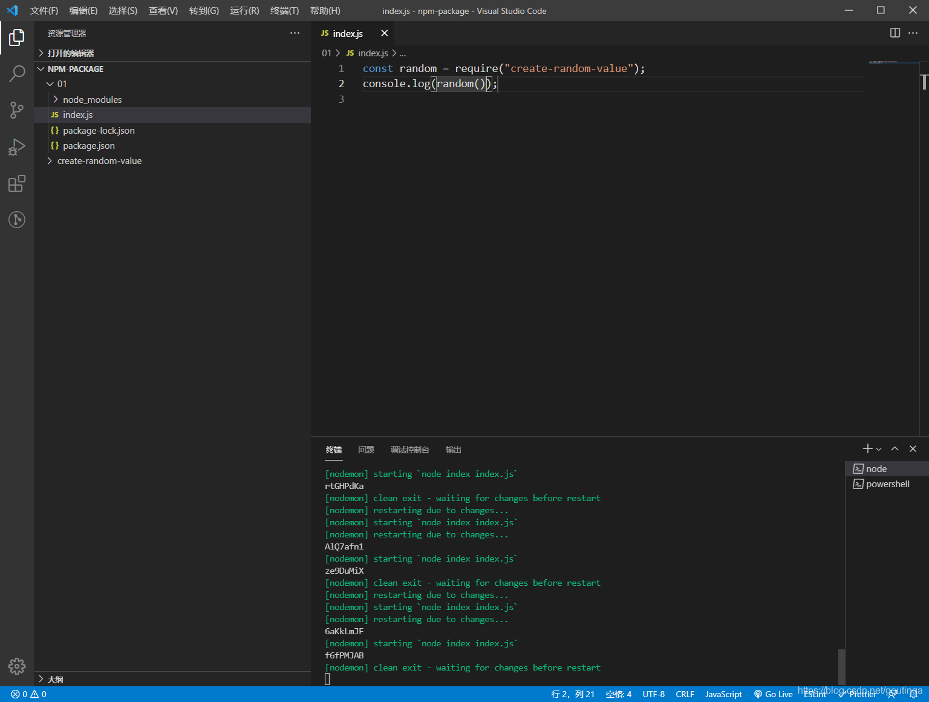Open the Extensions view icon
The width and height of the screenshot is (929, 702).
(17, 183)
